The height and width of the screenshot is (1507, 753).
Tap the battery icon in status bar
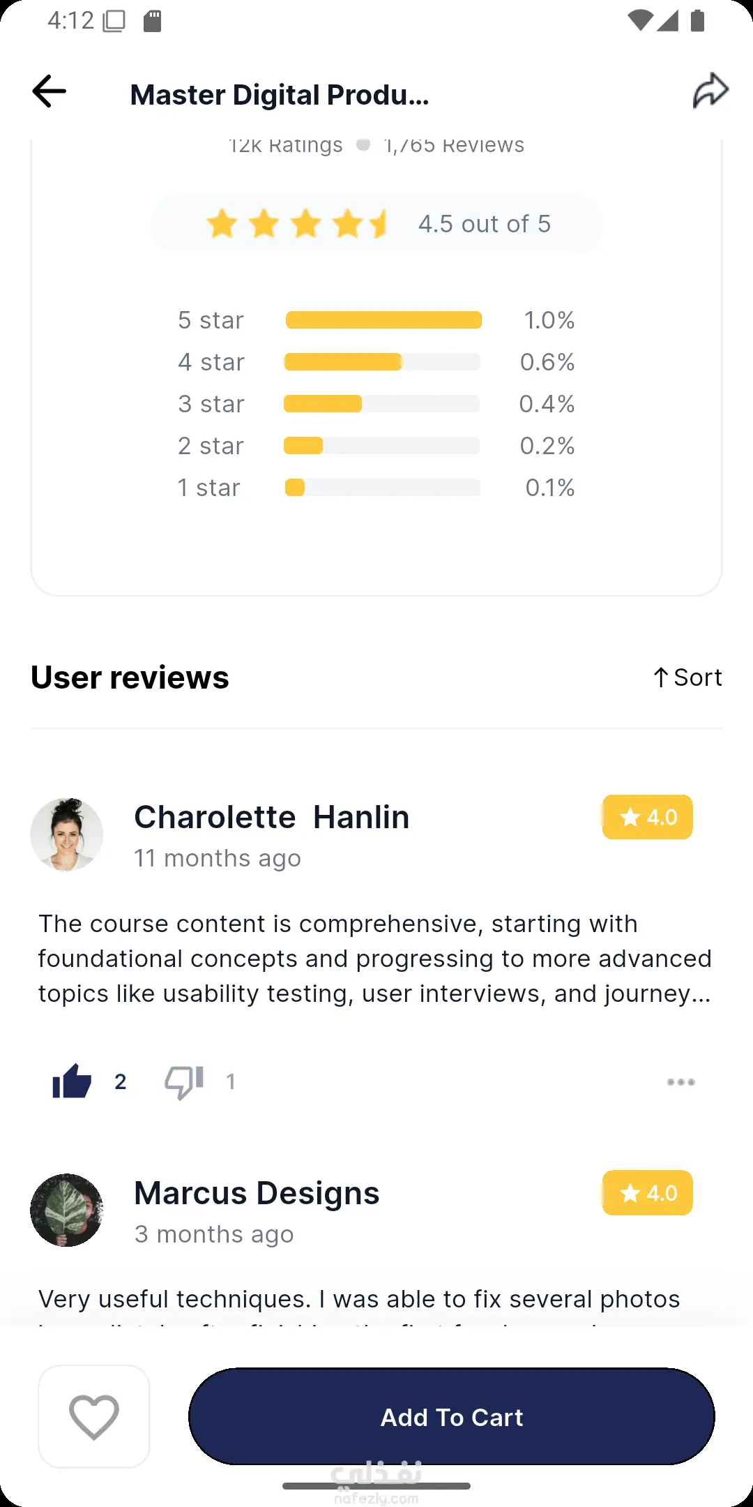[x=697, y=21]
